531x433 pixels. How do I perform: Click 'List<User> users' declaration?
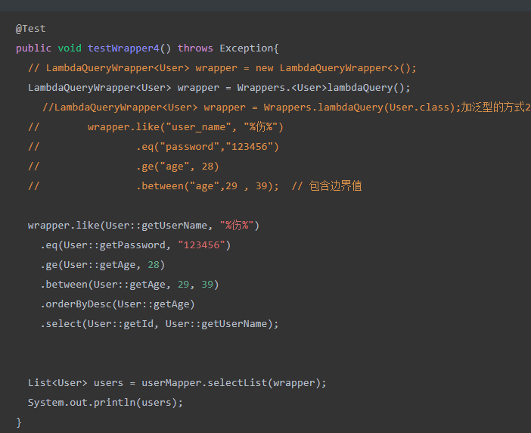pos(76,382)
